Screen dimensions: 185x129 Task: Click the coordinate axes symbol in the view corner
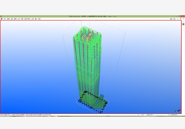tap(177, 110)
